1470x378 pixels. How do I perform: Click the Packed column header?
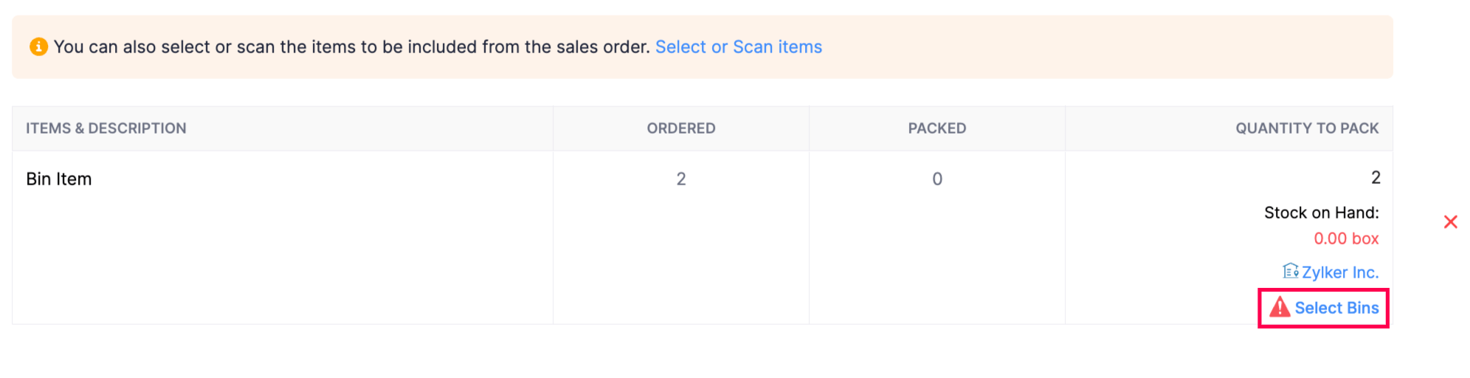click(936, 128)
